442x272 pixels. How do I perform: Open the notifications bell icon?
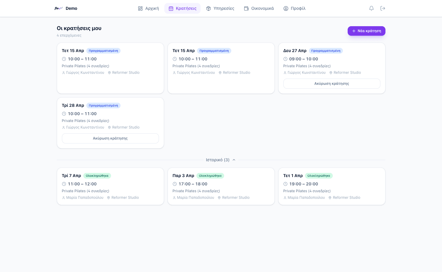(371, 8)
